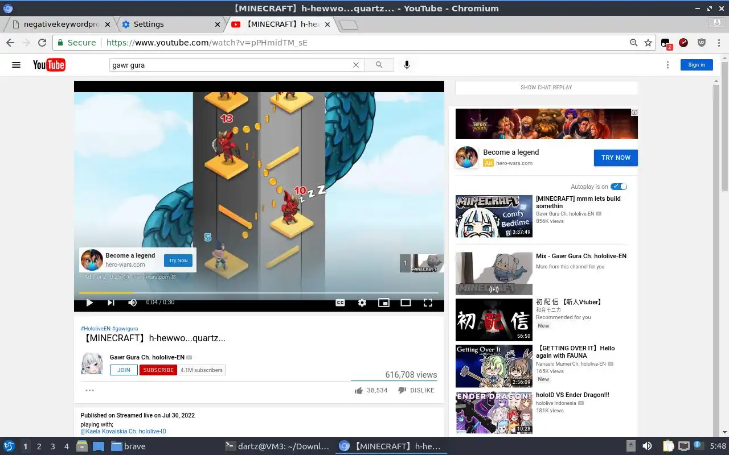Seek on the video progress bar
This screenshot has width=729, height=455.
pyautogui.click(x=259, y=293)
